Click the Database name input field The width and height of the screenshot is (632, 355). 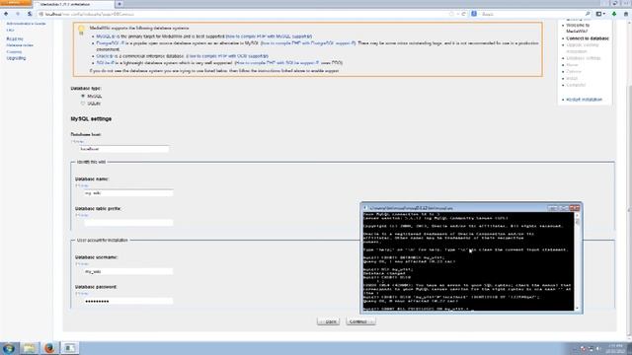[128, 193]
